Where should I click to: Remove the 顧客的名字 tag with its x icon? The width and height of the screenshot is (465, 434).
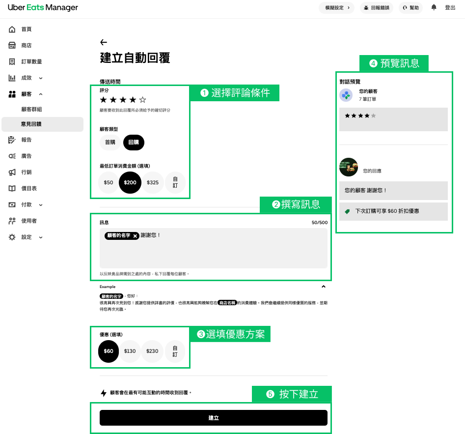135,236
